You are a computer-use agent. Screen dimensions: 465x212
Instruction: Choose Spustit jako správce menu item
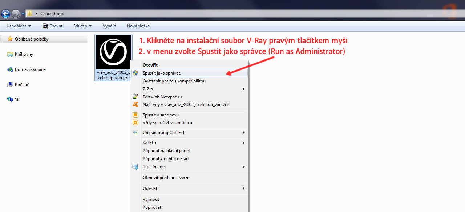coord(189,73)
